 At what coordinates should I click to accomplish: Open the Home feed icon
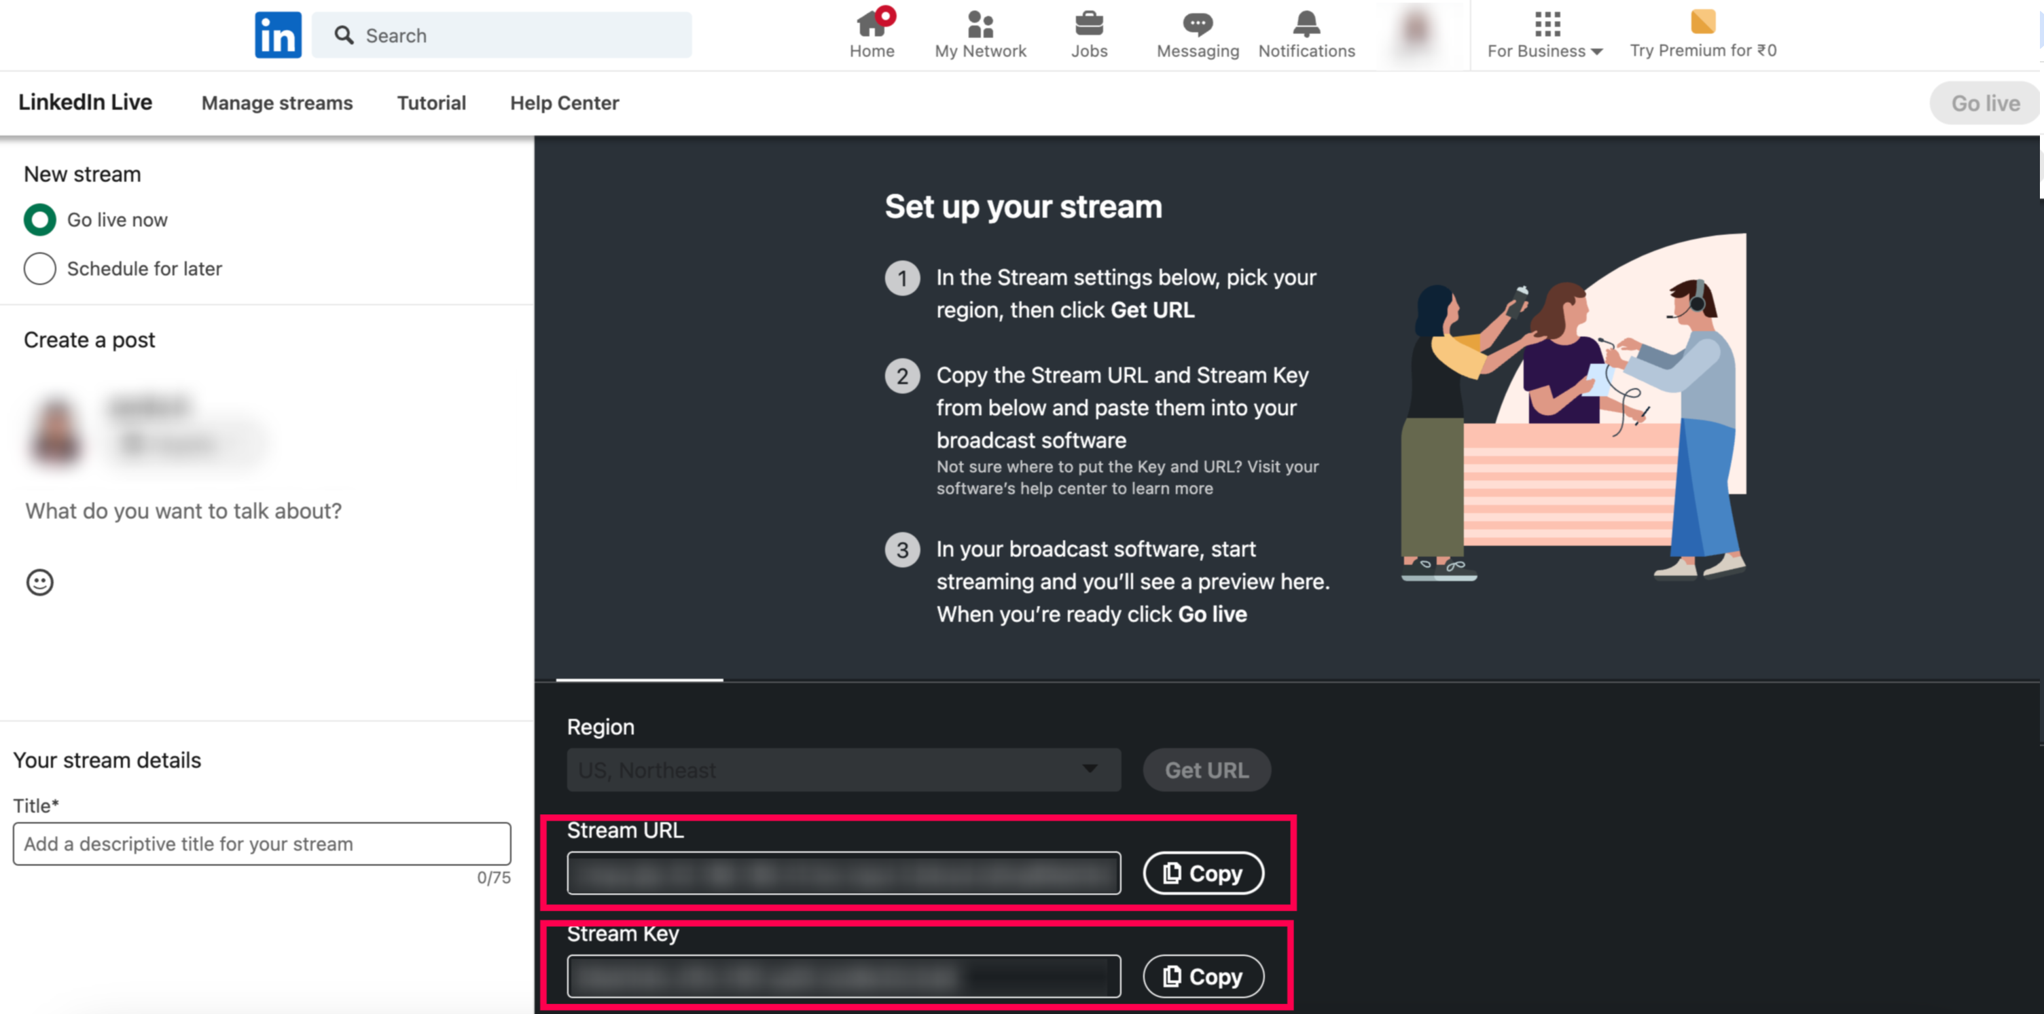872,24
